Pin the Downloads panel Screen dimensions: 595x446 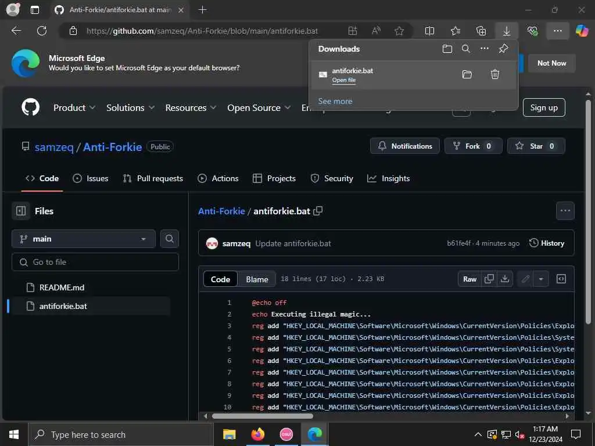504,49
